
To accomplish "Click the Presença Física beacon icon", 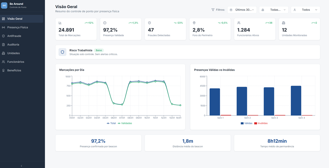I will coord(3,27).
